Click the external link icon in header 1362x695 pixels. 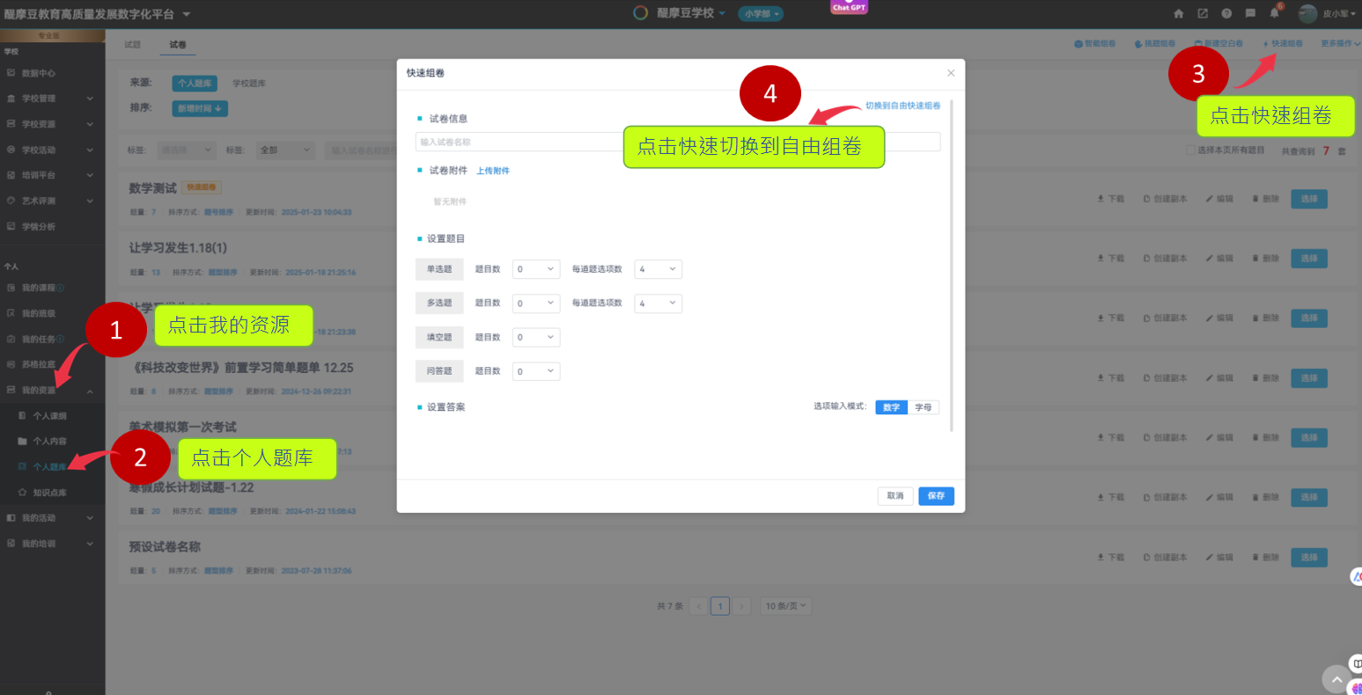pos(1203,13)
